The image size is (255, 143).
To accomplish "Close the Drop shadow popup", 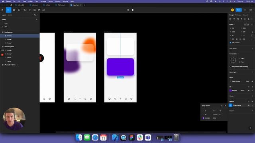I will pyautogui.click(x=226, y=106).
